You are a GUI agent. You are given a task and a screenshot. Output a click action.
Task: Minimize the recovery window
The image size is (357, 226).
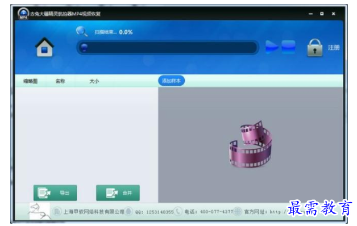tap(311, 14)
